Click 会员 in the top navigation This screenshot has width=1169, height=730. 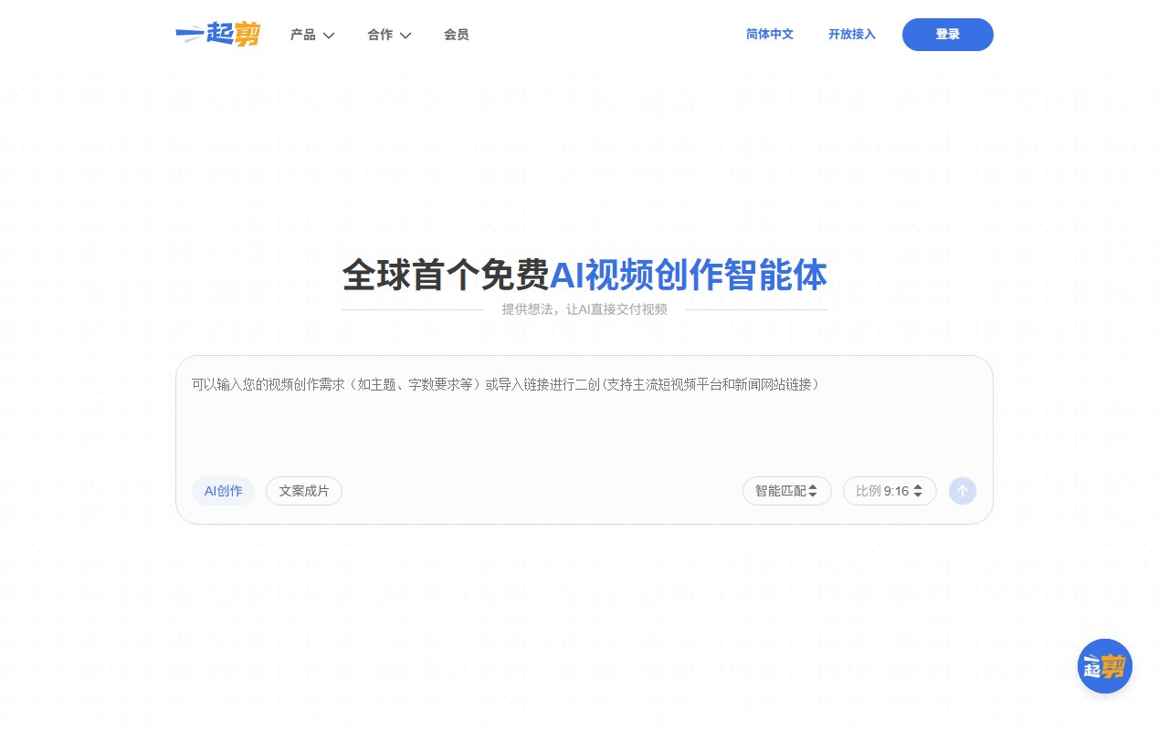457,35
